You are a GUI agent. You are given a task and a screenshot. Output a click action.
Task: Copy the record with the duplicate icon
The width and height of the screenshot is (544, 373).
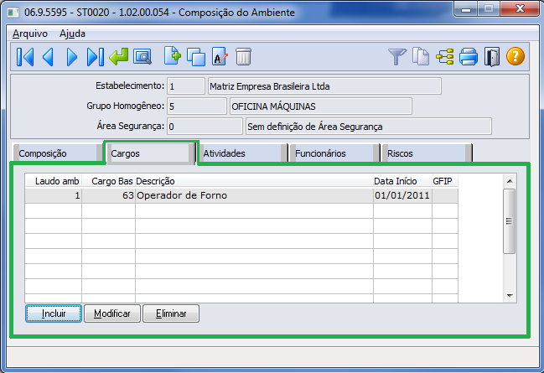(196, 56)
